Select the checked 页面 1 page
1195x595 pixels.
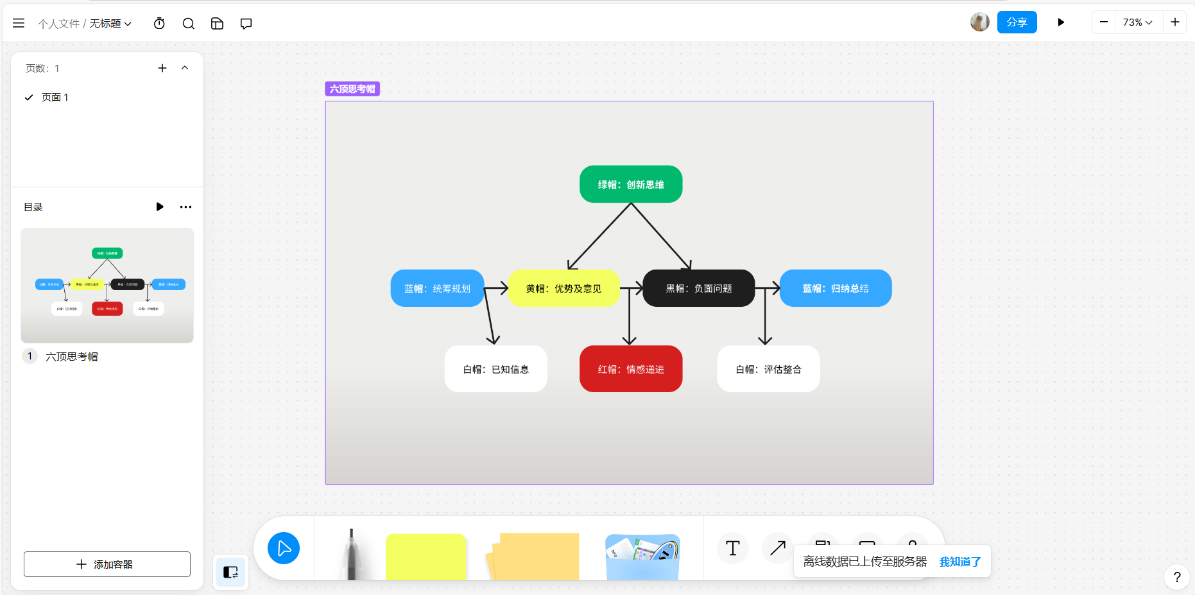55,98
